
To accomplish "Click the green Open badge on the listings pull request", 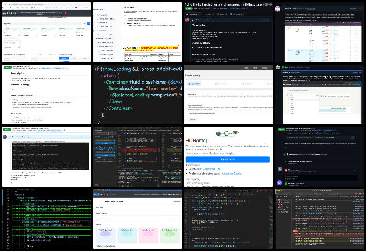I will coord(189,9).
